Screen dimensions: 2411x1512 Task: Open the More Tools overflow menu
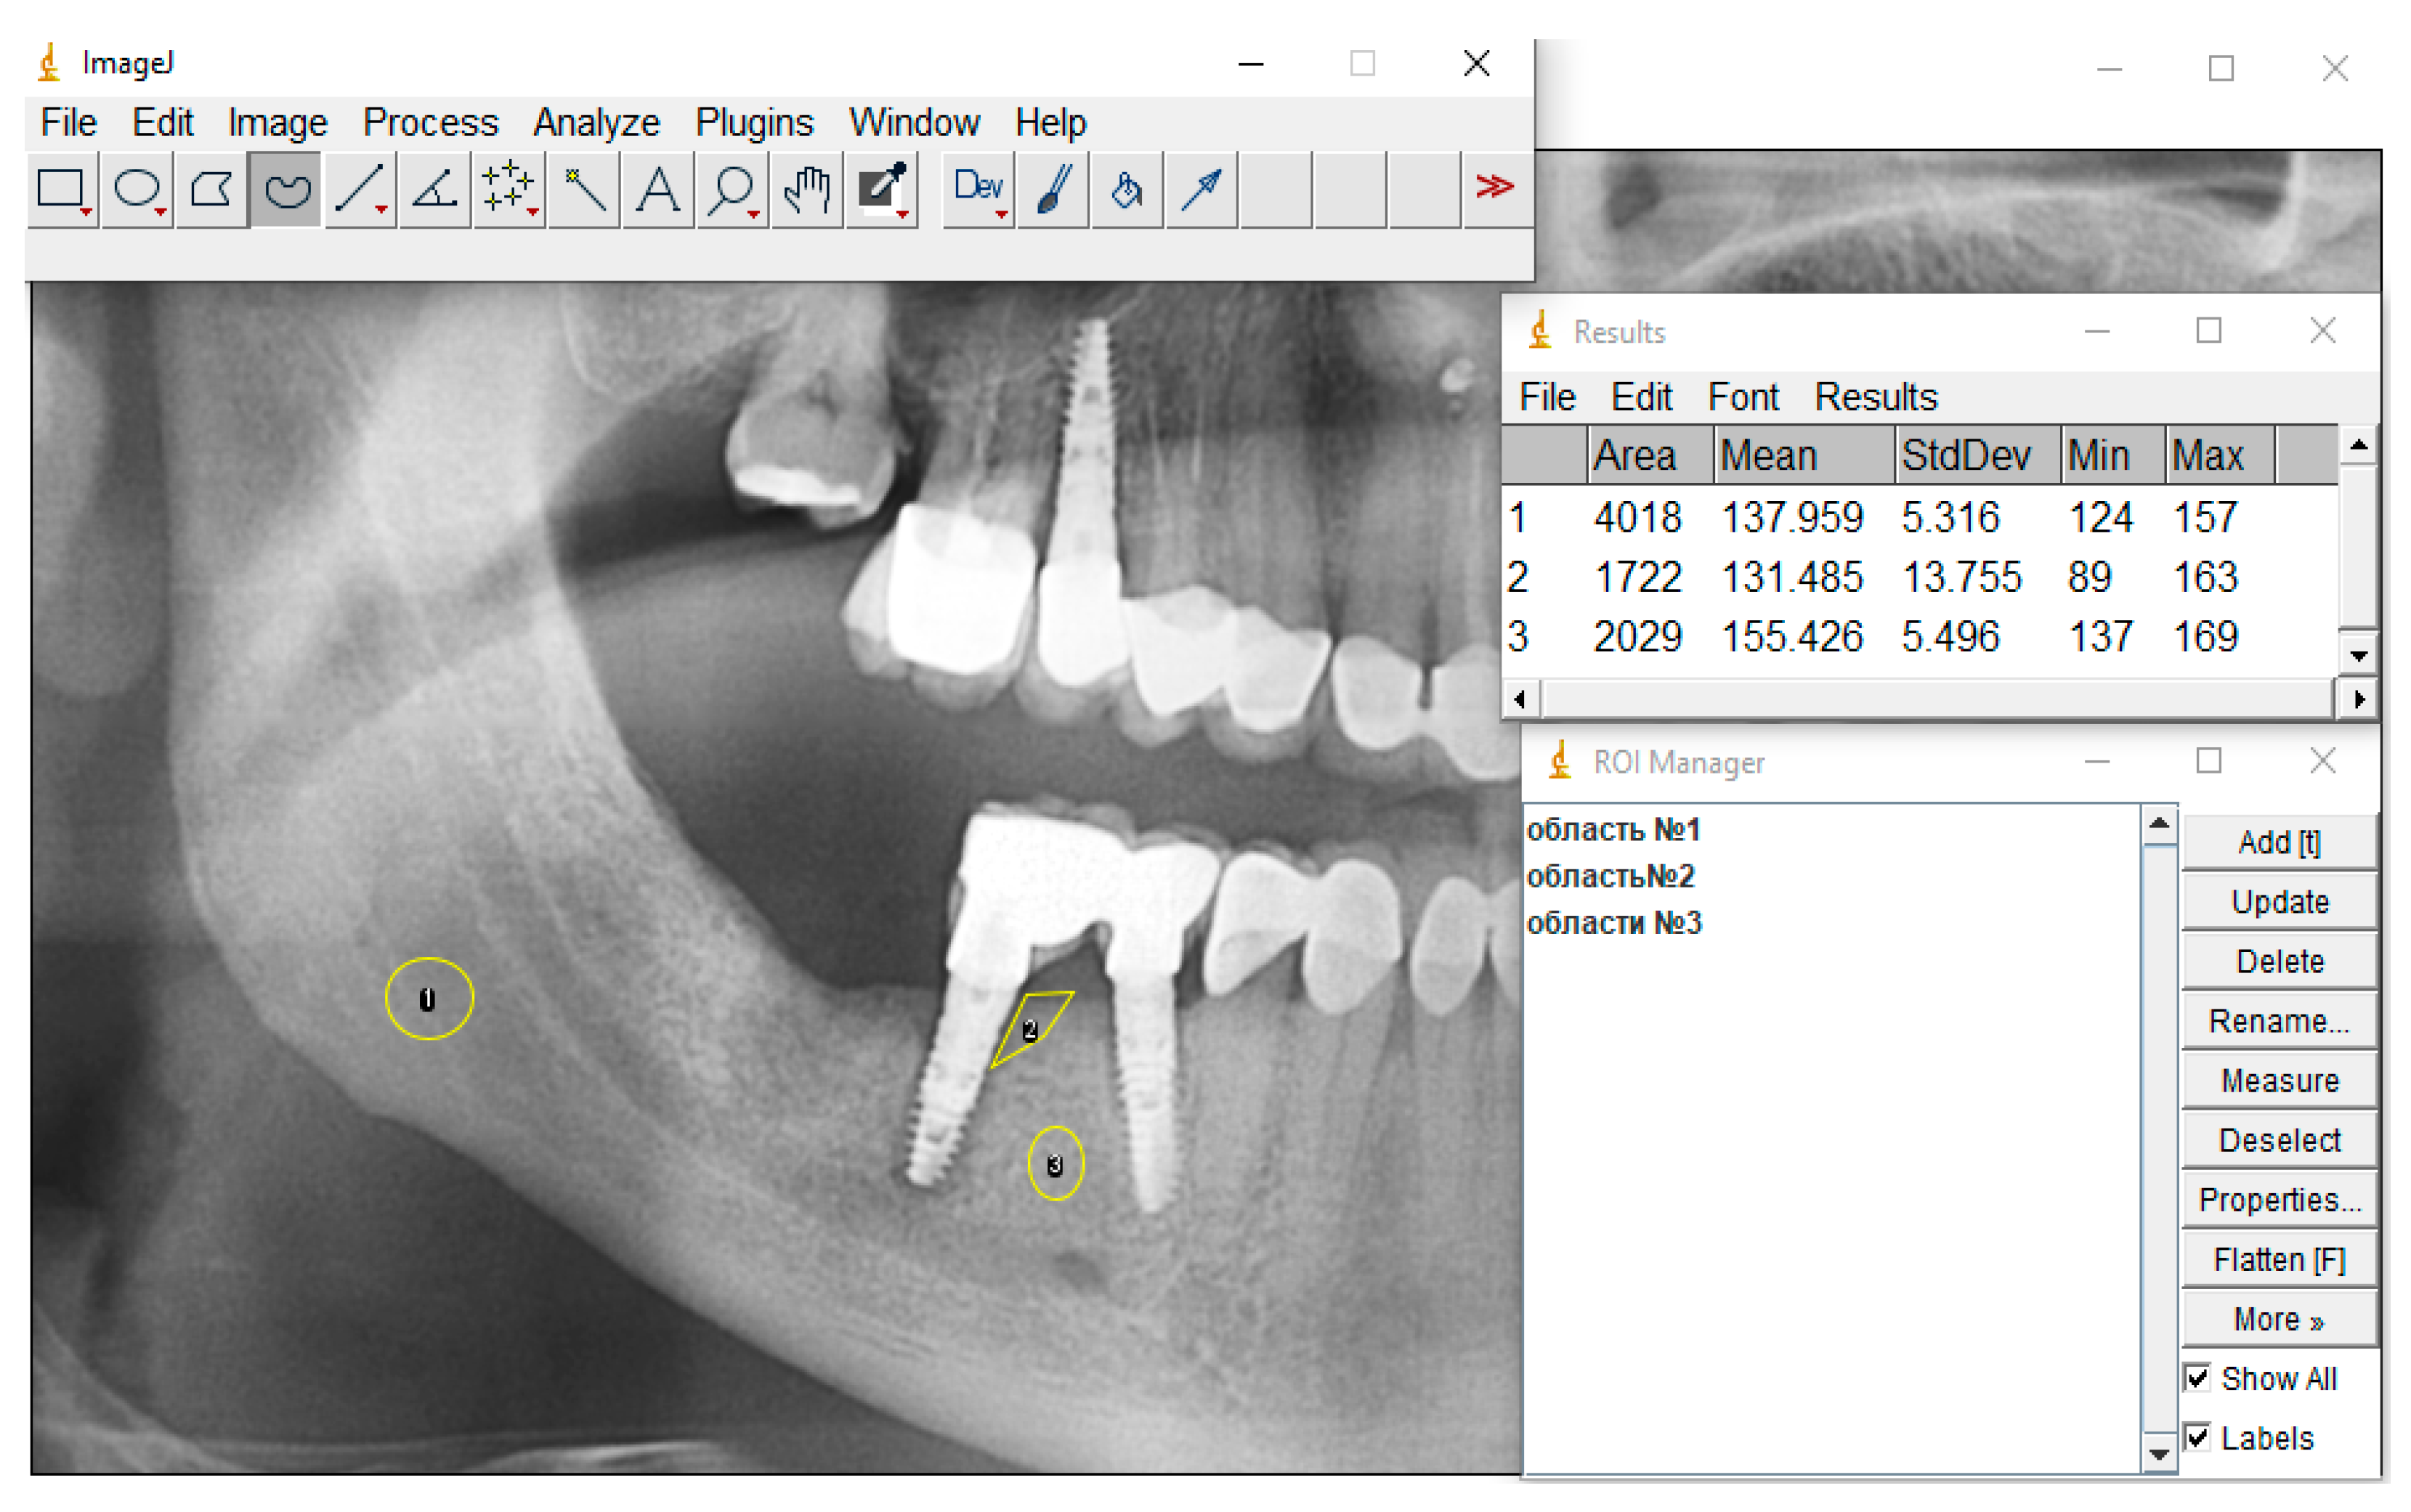click(x=1494, y=186)
